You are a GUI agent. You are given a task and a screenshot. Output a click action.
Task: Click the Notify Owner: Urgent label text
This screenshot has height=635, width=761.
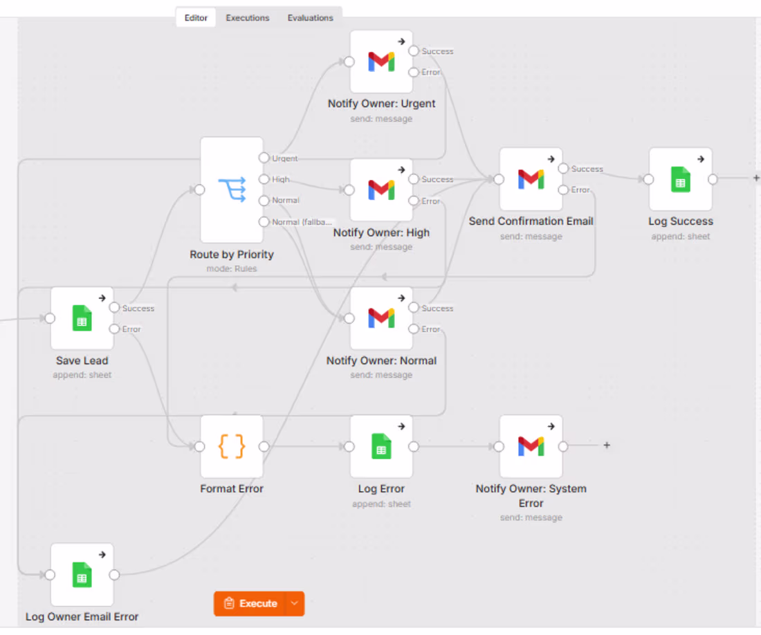[x=381, y=103]
